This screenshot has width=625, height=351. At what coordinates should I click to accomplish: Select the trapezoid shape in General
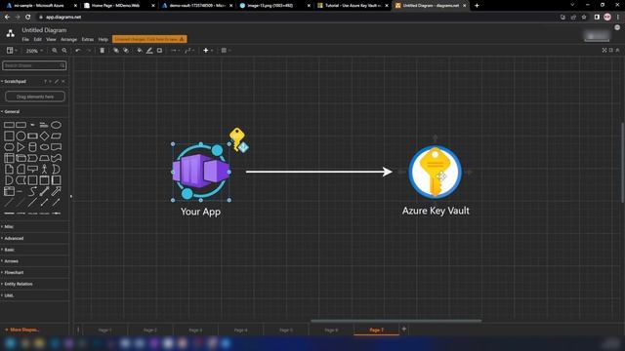click(x=44, y=158)
